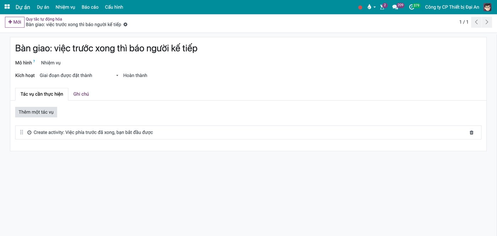Click the help question mark next to Mô hình
497x236 pixels.
34,61
